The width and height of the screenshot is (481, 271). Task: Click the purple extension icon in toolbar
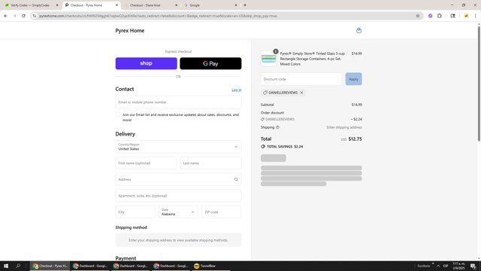point(431,16)
